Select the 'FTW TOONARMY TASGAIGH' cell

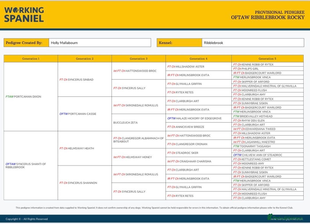click(268, 146)
